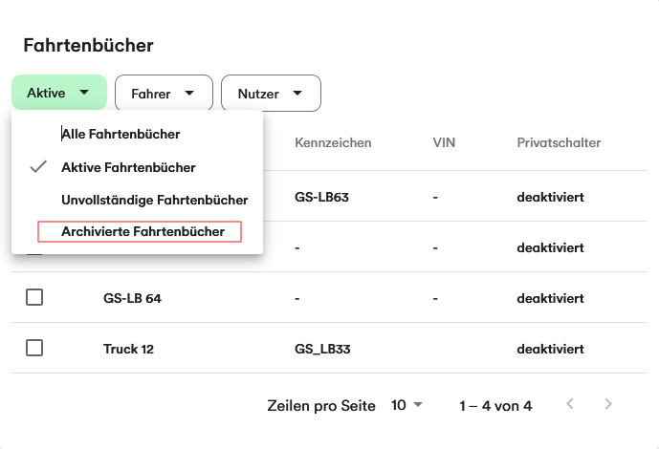Viewport: 659px width, 449px height.
Task: Click the VIN column header
Action: [444, 143]
